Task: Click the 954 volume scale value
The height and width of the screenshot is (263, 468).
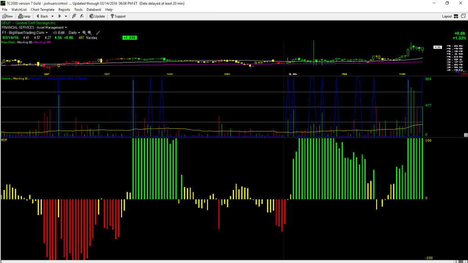Action: tap(428, 79)
